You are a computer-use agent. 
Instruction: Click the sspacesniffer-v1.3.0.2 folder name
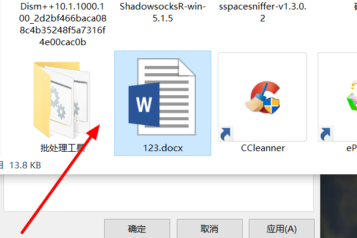(262, 12)
